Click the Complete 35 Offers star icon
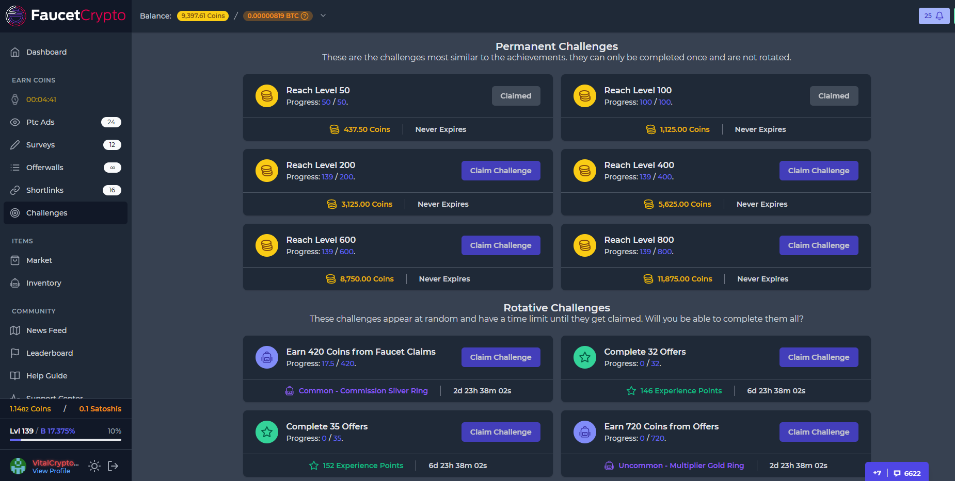 tap(267, 432)
